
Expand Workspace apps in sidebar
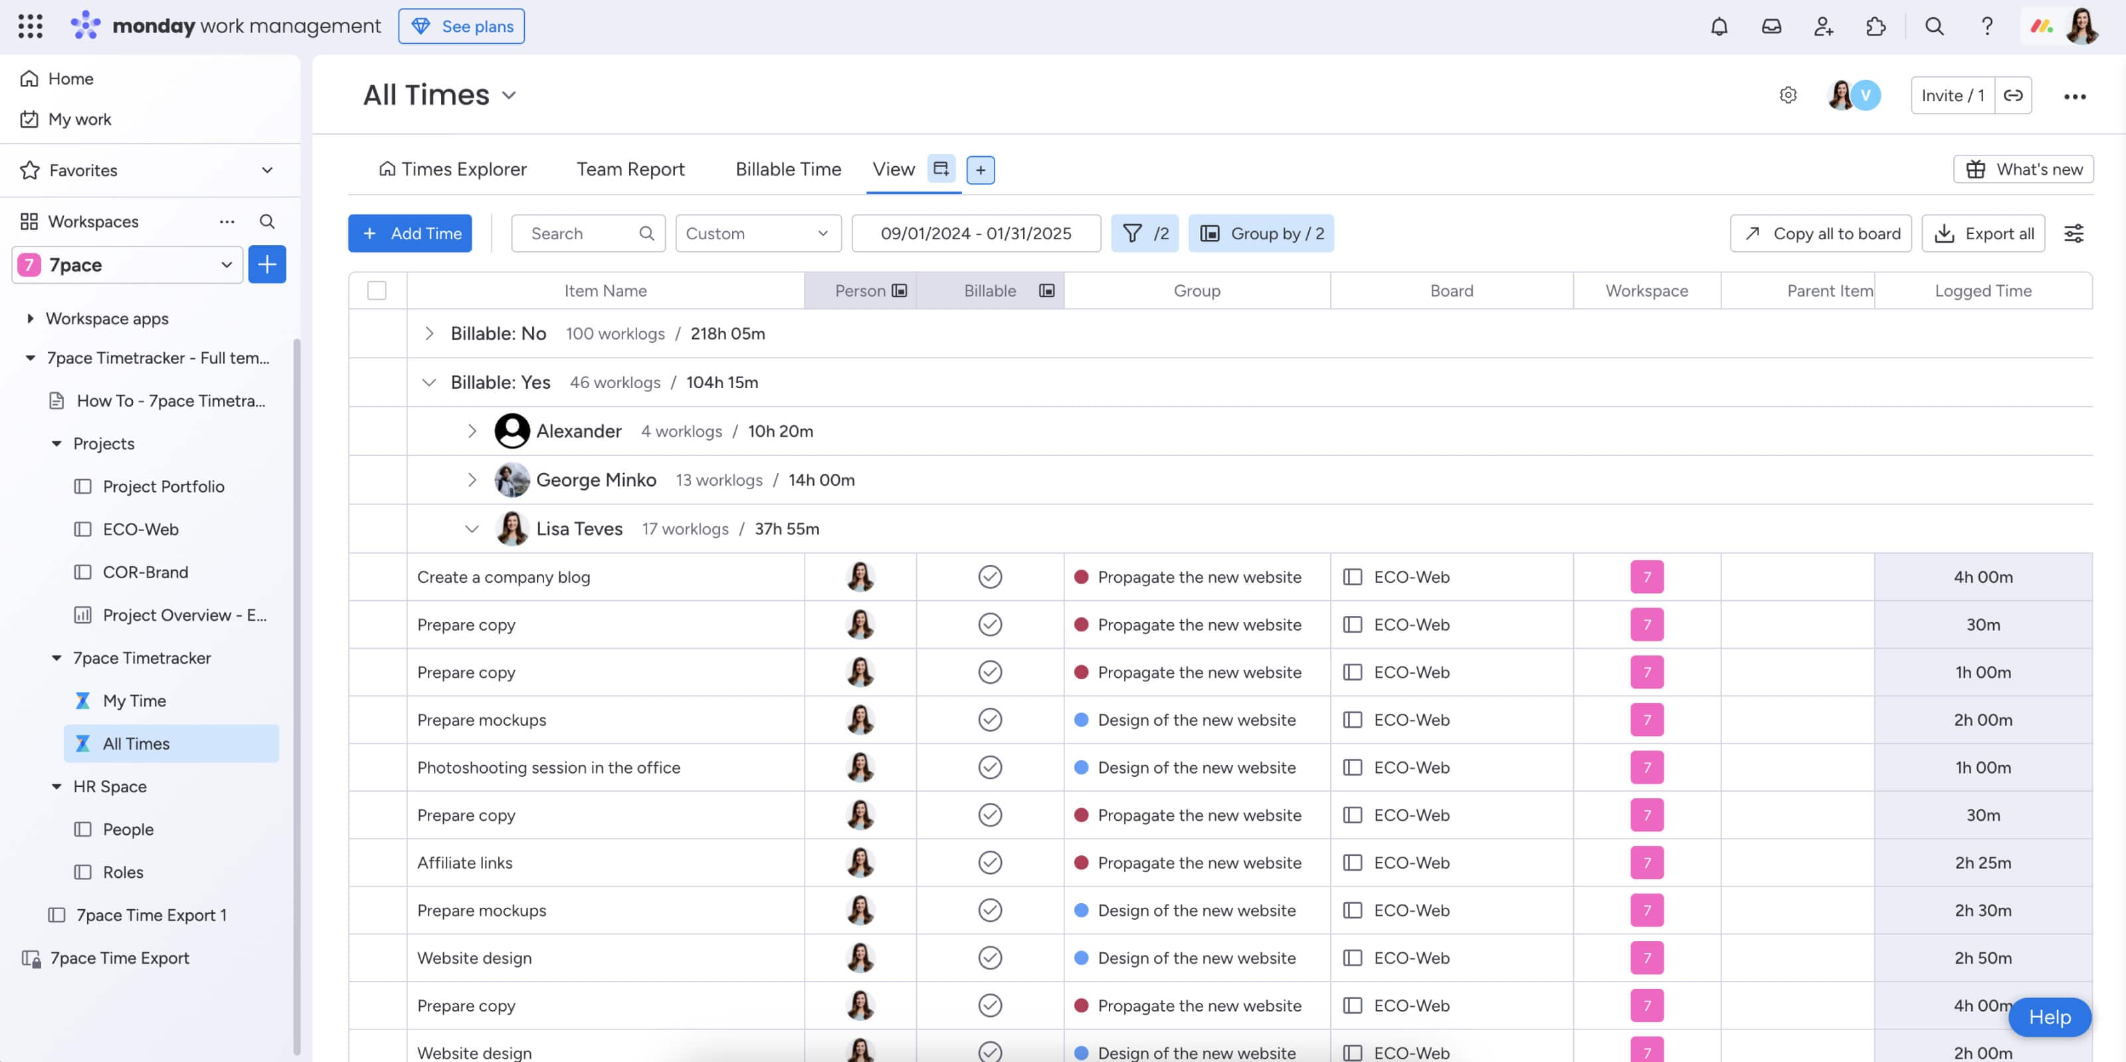pyautogui.click(x=31, y=319)
